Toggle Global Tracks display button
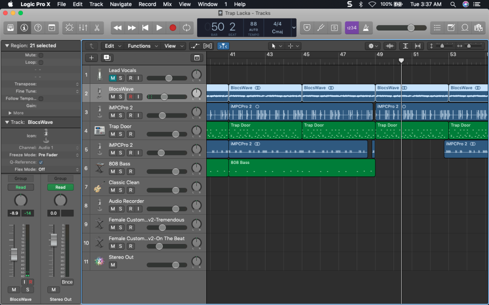The width and height of the screenshot is (489, 305). tap(197, 58)
